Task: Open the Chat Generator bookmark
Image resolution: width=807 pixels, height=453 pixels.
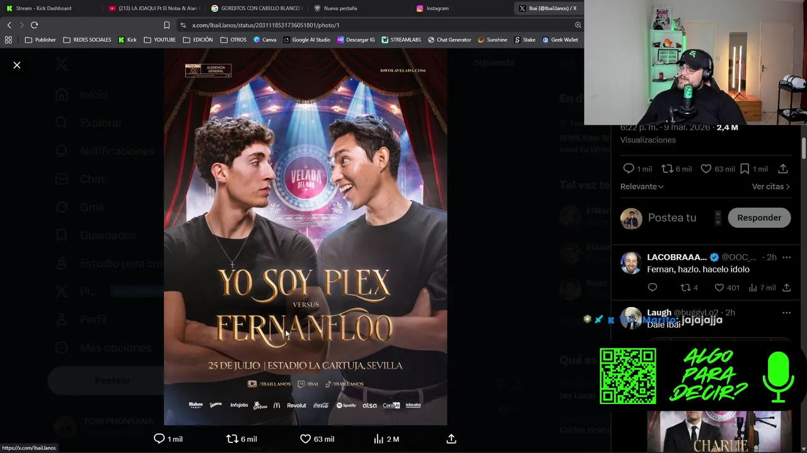Action: pyautogui.click(x=450, y=40)
